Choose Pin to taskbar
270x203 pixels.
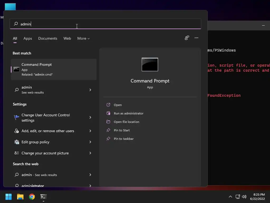tap(124, 139)
